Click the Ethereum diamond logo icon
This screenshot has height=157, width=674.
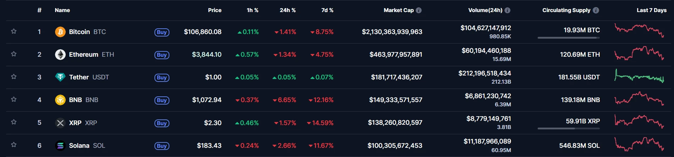point(60,55)
